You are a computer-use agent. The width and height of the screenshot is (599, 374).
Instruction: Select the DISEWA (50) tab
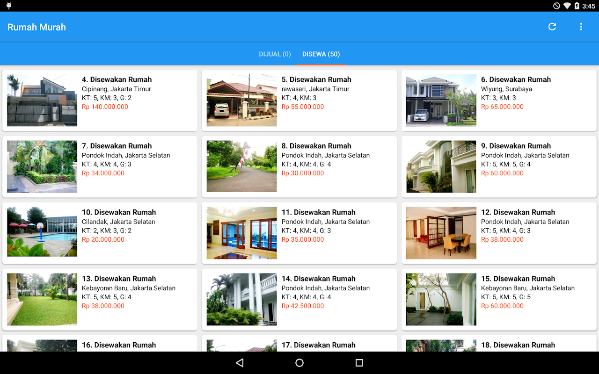(x=321, y=54)
